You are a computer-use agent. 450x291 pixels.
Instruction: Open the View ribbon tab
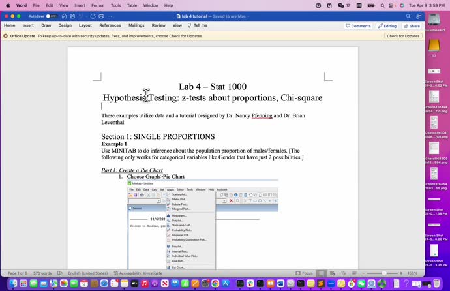[177, 25]
